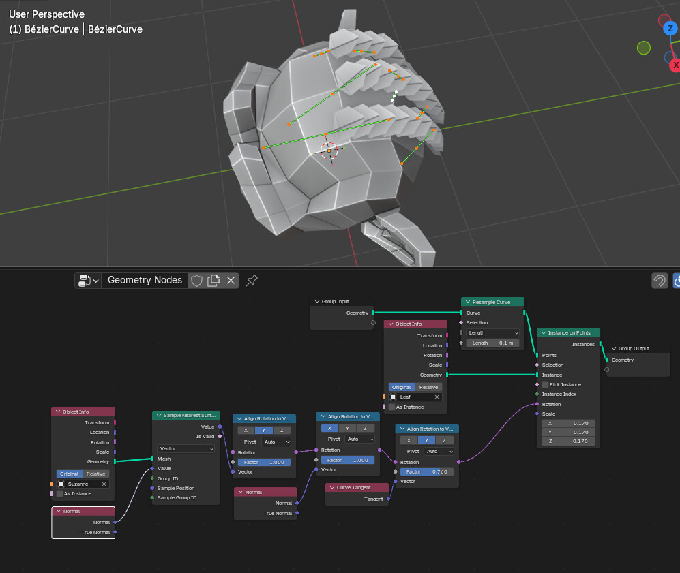
Task: Click the Leaf object name
Action: (405, 397)
